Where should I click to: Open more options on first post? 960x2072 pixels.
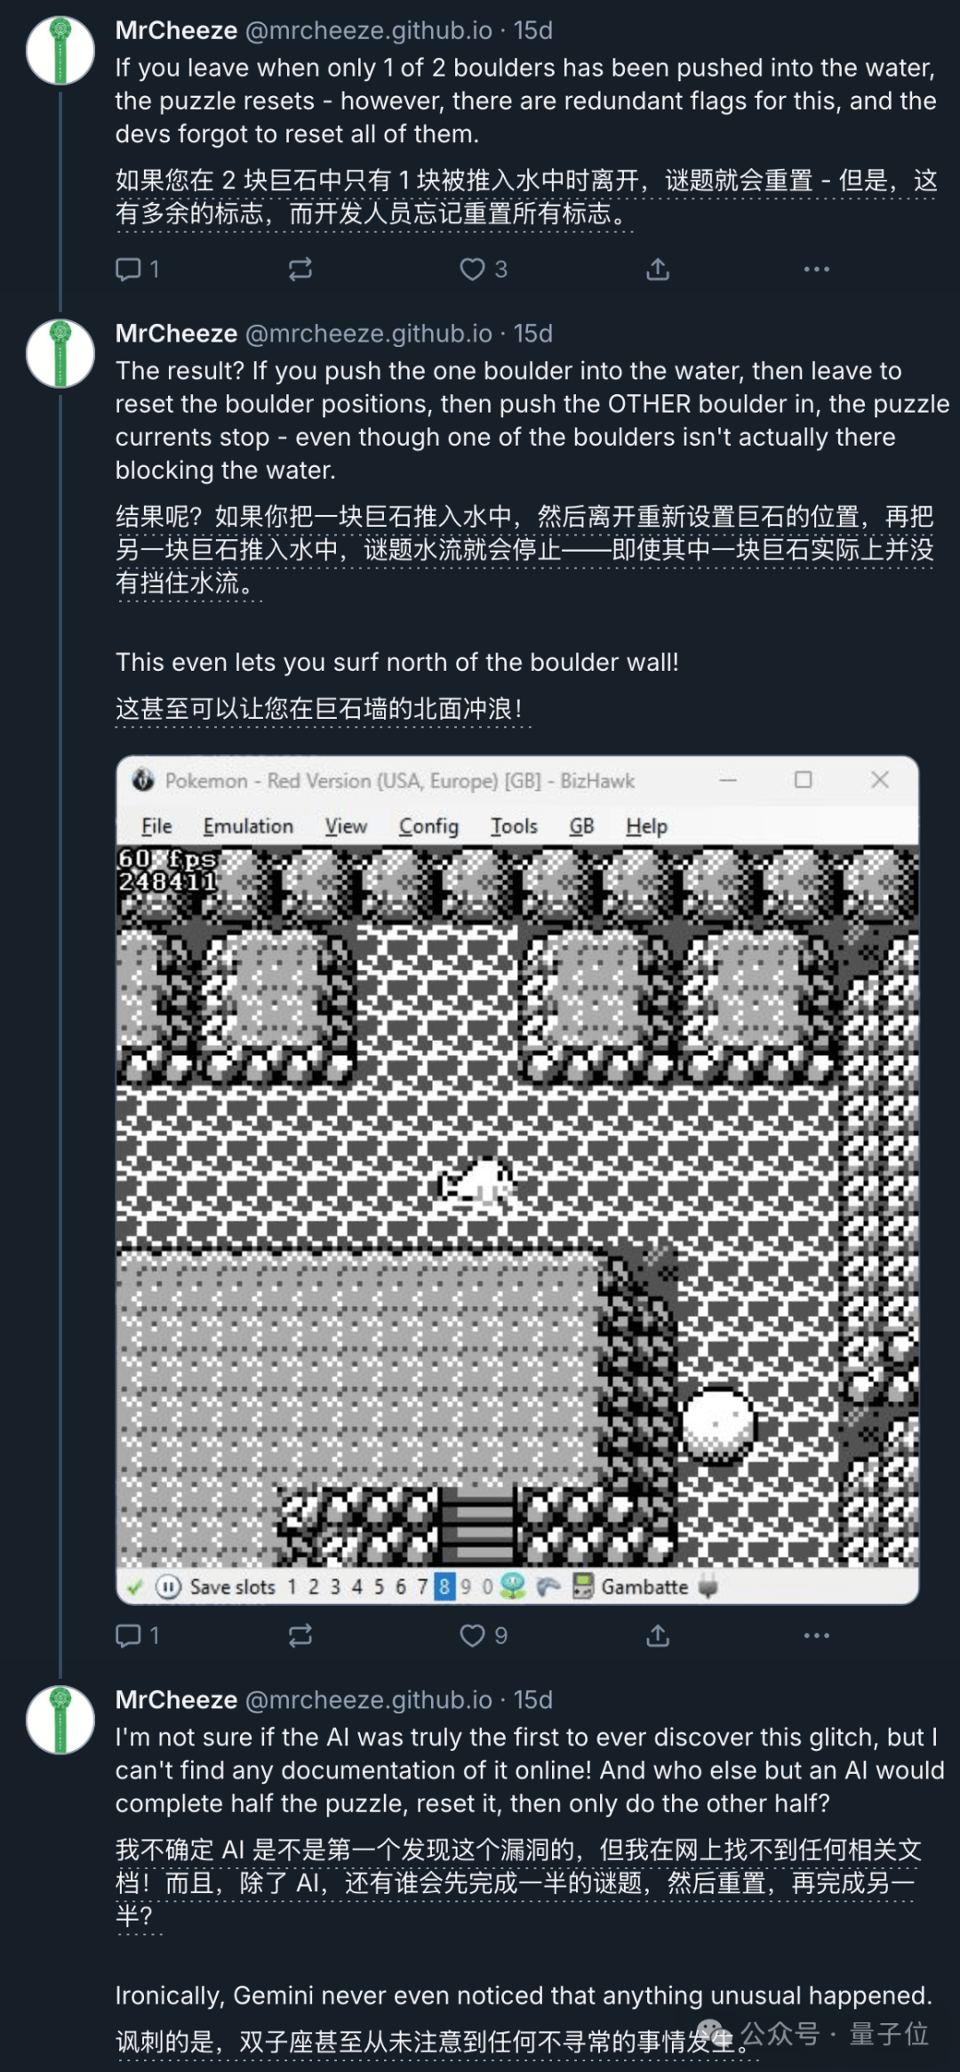click(x=816, y=269)
